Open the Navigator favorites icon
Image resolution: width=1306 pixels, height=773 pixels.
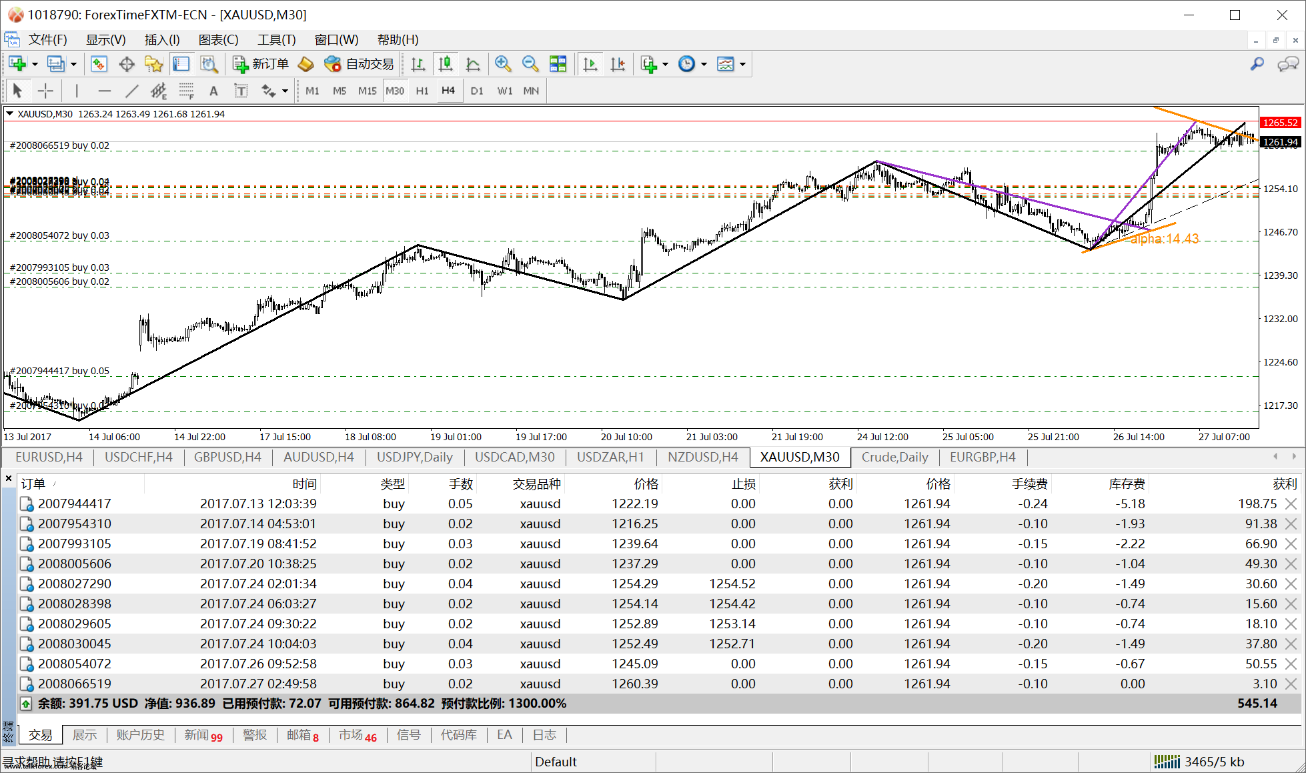tap(154, 64)
